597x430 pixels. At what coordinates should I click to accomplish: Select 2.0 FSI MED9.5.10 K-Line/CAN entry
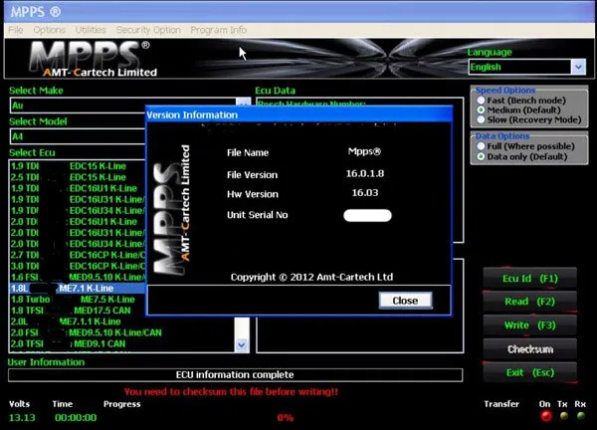pyautogui.click(x=121, y=332)
